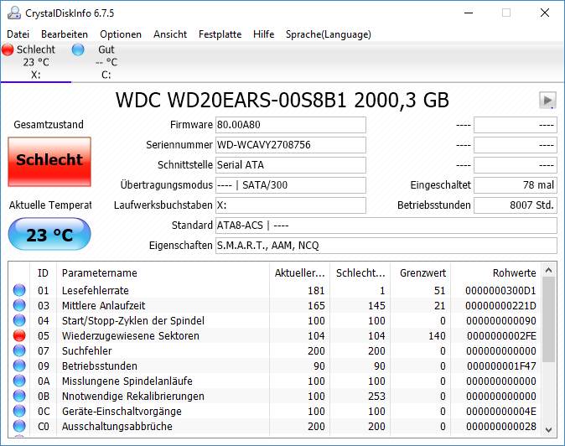Click the Parametername column header
The height and width of the screenshot is (446, 565).
(163, 273)
